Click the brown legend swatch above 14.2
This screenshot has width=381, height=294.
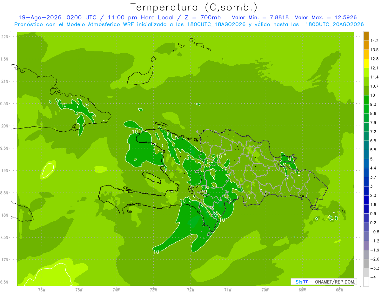point(366,36)
